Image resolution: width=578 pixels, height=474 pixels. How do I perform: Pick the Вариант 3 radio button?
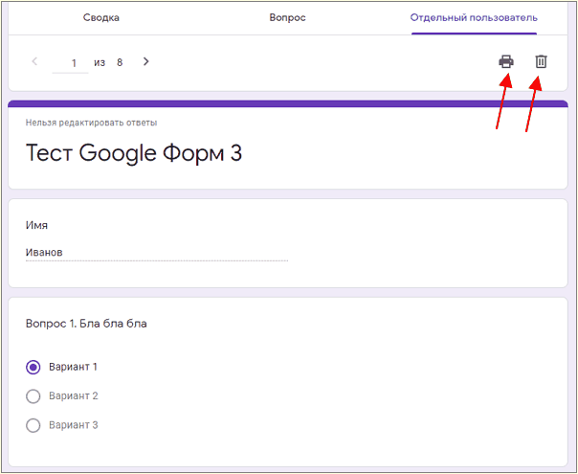(33, 425)
